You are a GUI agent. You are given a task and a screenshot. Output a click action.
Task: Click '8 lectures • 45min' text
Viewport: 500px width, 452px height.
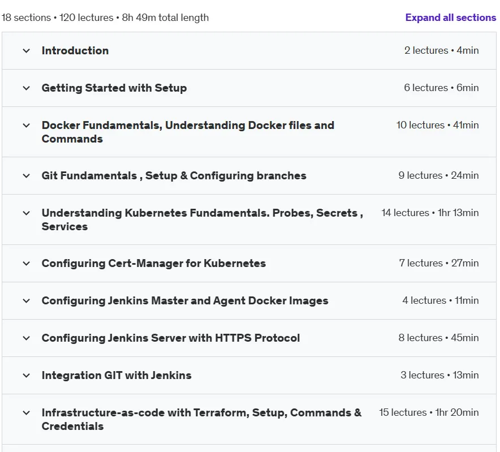(439, 338)
